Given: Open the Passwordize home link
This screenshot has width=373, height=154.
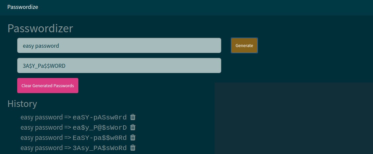Looking at the screenshot, I should [22, 7].
